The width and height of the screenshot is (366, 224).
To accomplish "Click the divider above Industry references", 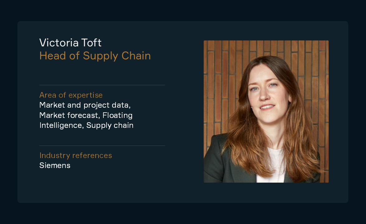I will 102,146.
